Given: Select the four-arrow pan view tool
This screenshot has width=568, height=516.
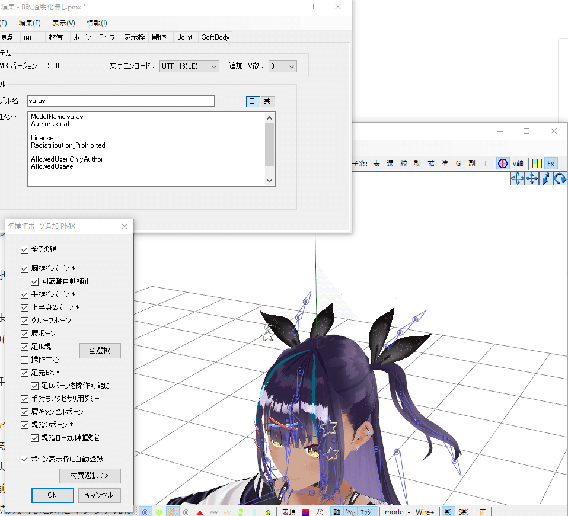Looking at the screenshot, I should 532,178.
